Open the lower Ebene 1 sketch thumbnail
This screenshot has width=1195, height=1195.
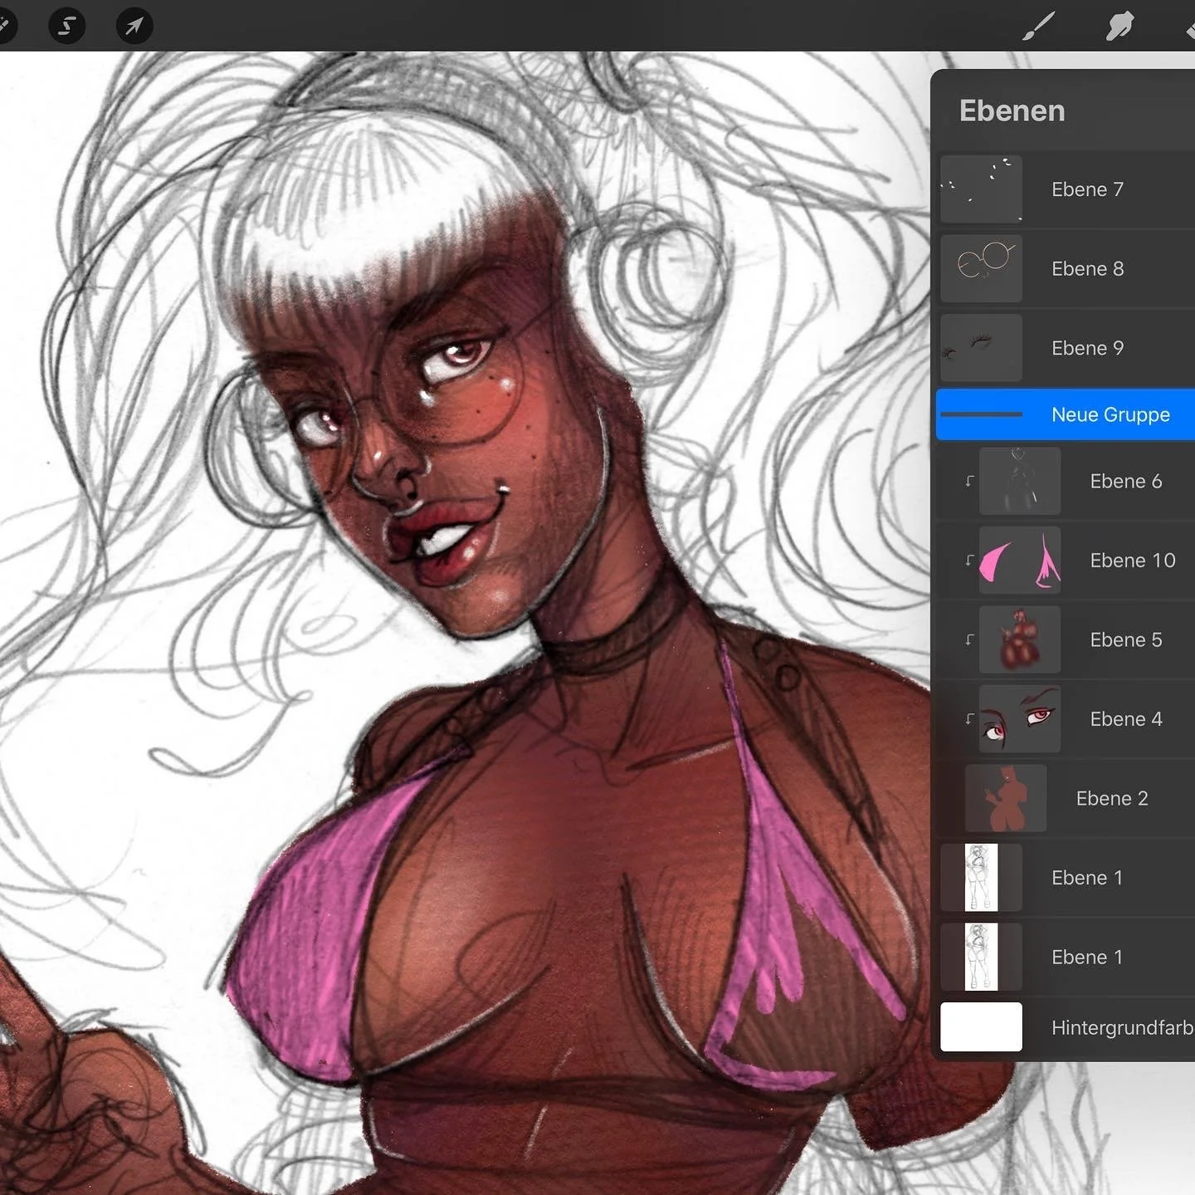981,957
